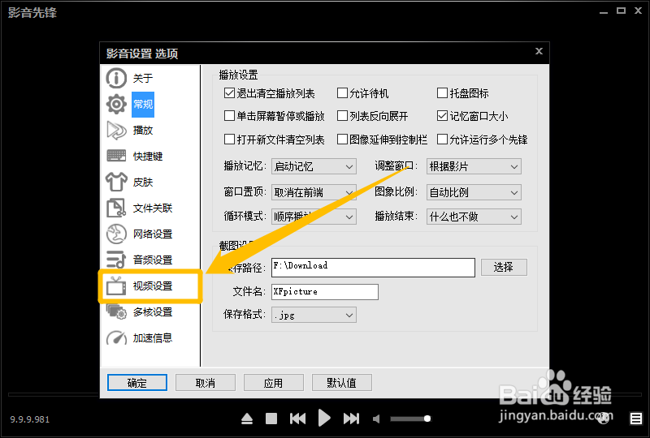The height and width of the screenshot is (438, 650).
Task: Expand the 播放结束 dropdown
Action: (474, 217)
